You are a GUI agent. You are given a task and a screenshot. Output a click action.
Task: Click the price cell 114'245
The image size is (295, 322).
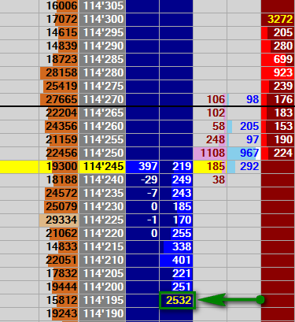tap(102, 166)
